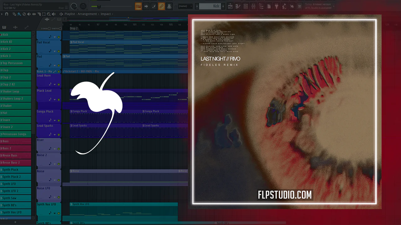Open the Impact breadcrumb menu

(106, 14)
